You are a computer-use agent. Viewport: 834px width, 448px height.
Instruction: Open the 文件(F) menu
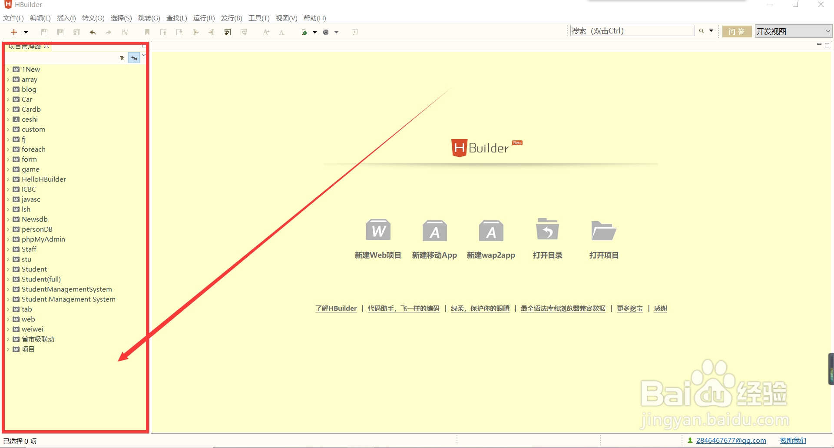coord(13,18)
